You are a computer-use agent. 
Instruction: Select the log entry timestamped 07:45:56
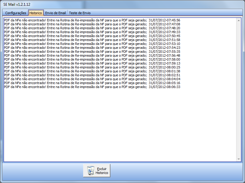point(92,20)
